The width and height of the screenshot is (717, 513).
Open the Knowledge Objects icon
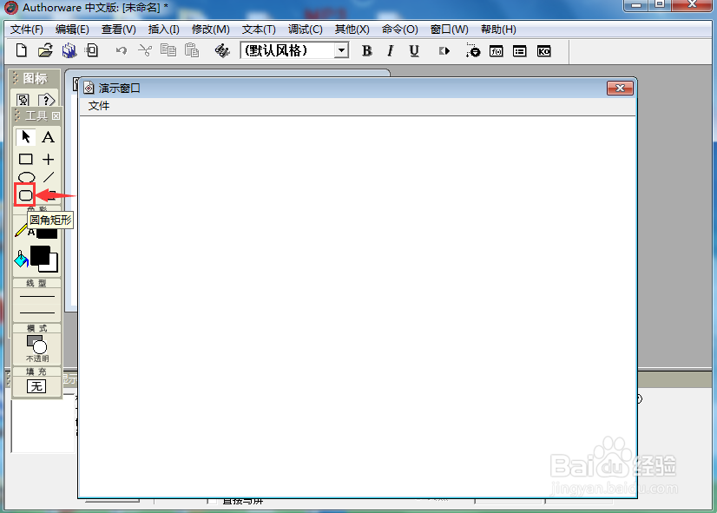pyautogui.click(x=543, y=51)
